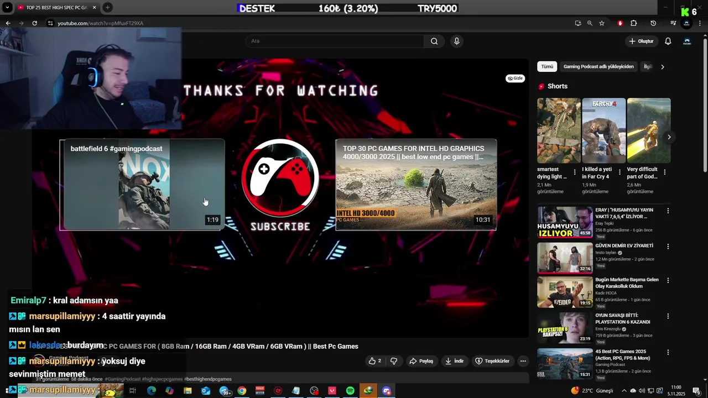Image resolution: width=708 pixels, height=398 pixels.
Task: Like the video with thumbs up
Action: point(375,361)
